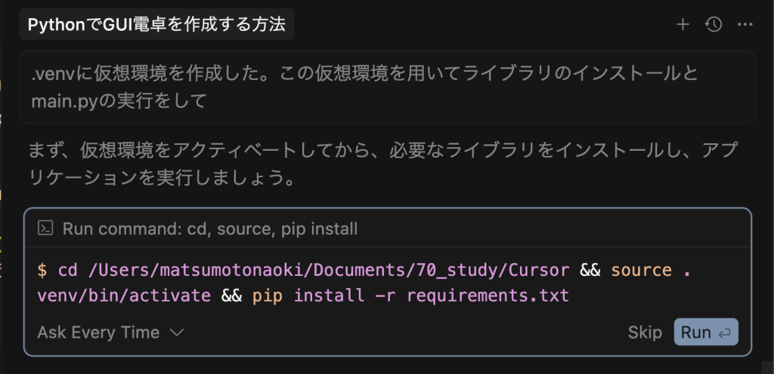Viewport: 774px width, 374px height.
Task: Click "requirements.txt" in the command block
Action: 488,295
